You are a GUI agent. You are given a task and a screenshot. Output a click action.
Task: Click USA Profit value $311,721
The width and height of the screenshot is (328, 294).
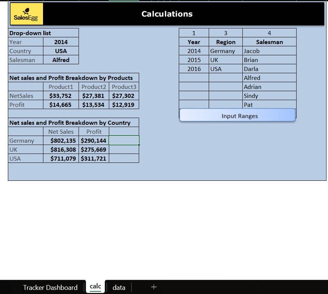[94, 159]
